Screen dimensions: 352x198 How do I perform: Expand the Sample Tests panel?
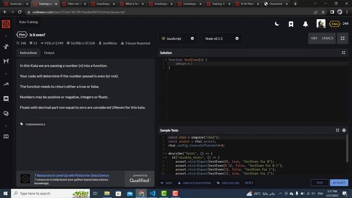[337, 130]
